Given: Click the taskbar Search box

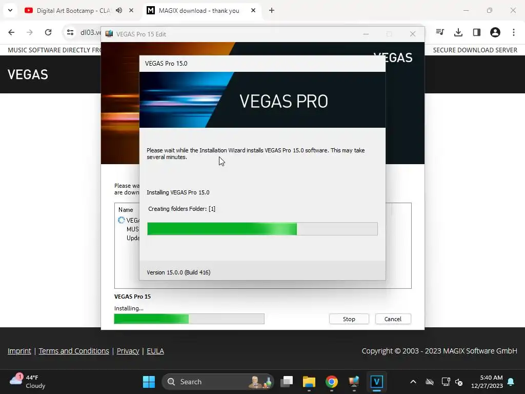Looking at the screenshot, I should click(x=217, y=382).
